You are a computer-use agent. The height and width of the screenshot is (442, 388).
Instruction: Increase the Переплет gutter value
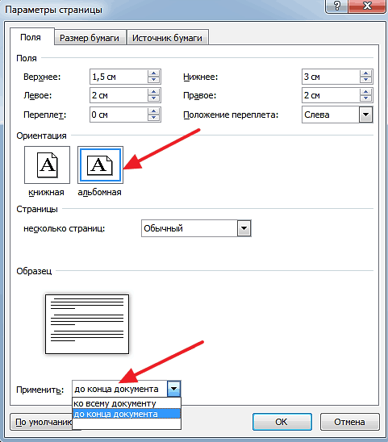[154, 111]
